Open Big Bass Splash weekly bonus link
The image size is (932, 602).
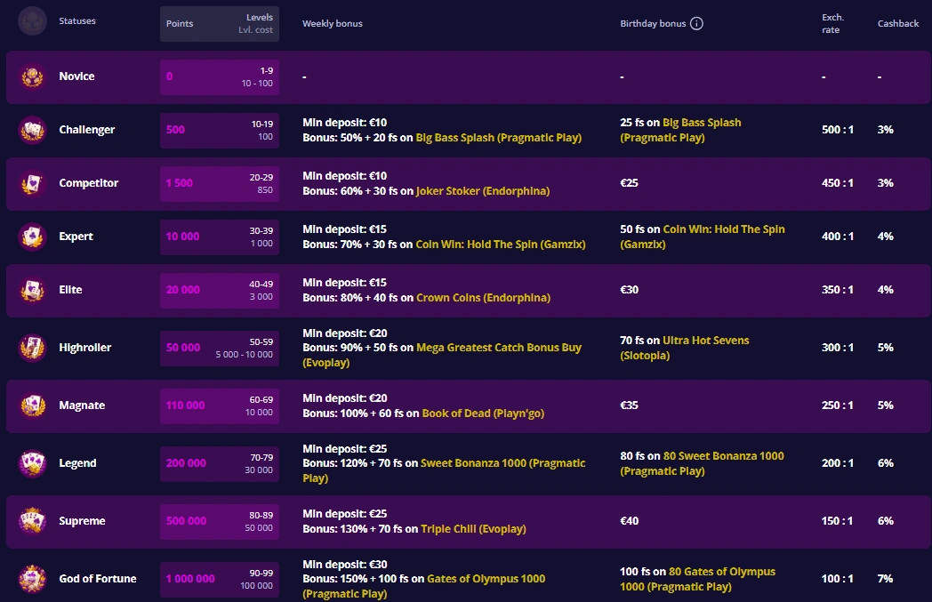point(498,137)
